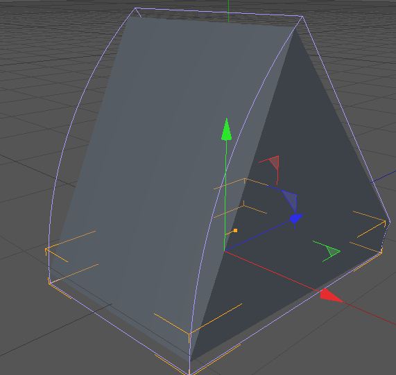Click the small red plane-constraint triangle handle

pyautogui.click(x=274, y=163)
